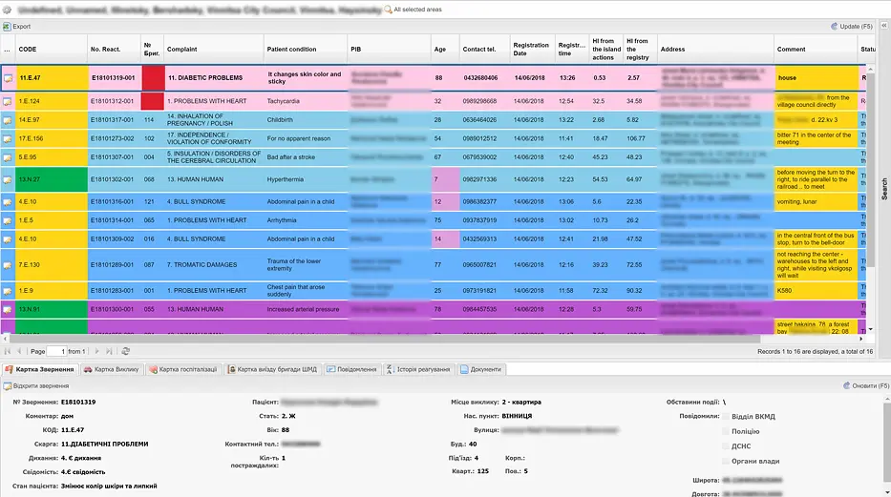Click the column selector '...' header
Viewport: 891px width, 497px height.
tap(8, 50)
